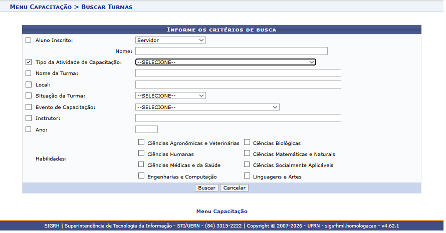The image size is (446, 233).
Task: Click the Instrutor text field
Action: click(x=238, y=118)
